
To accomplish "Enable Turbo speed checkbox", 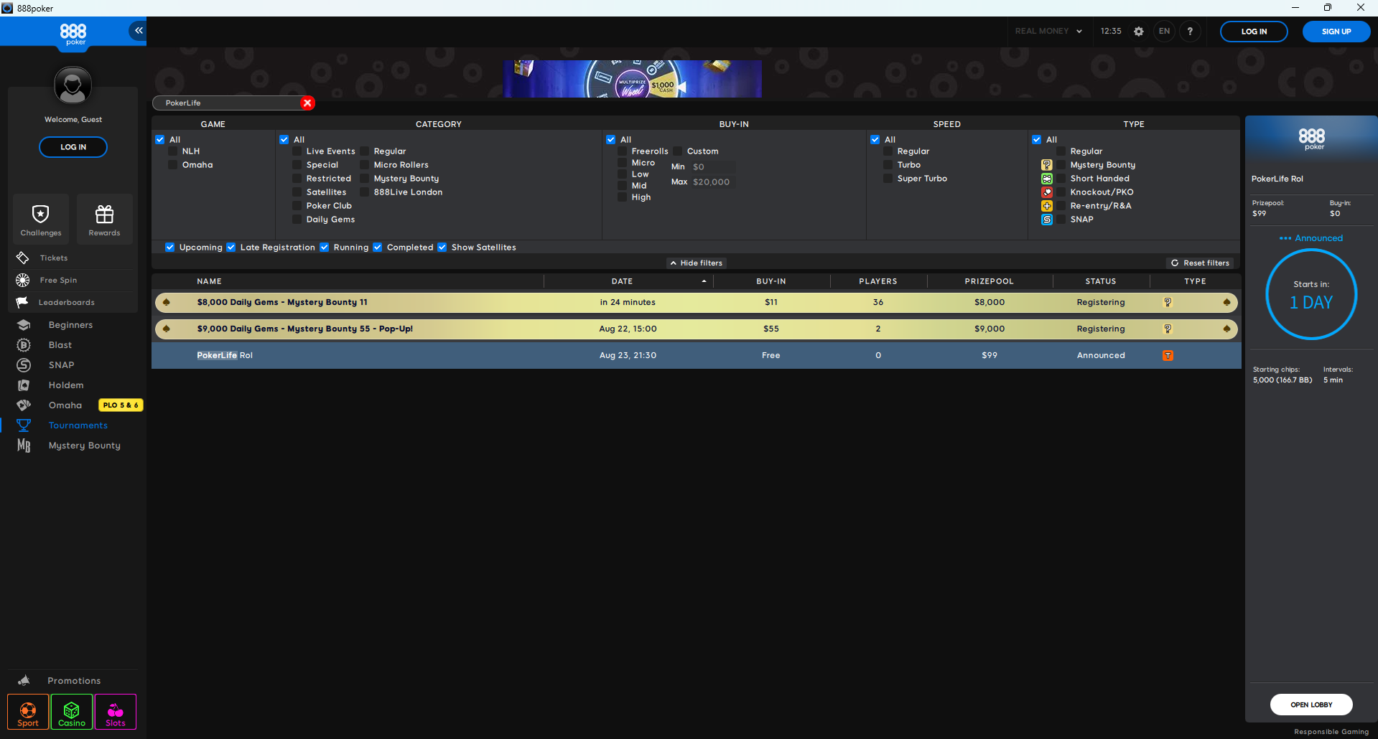I will pyautogui.click(x=888, y=165).
